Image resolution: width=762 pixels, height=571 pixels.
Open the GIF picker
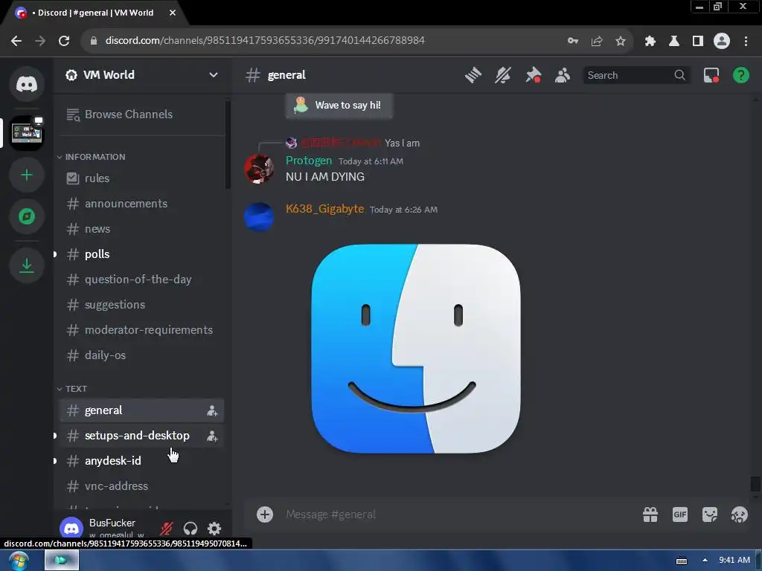tap(680, 514)
